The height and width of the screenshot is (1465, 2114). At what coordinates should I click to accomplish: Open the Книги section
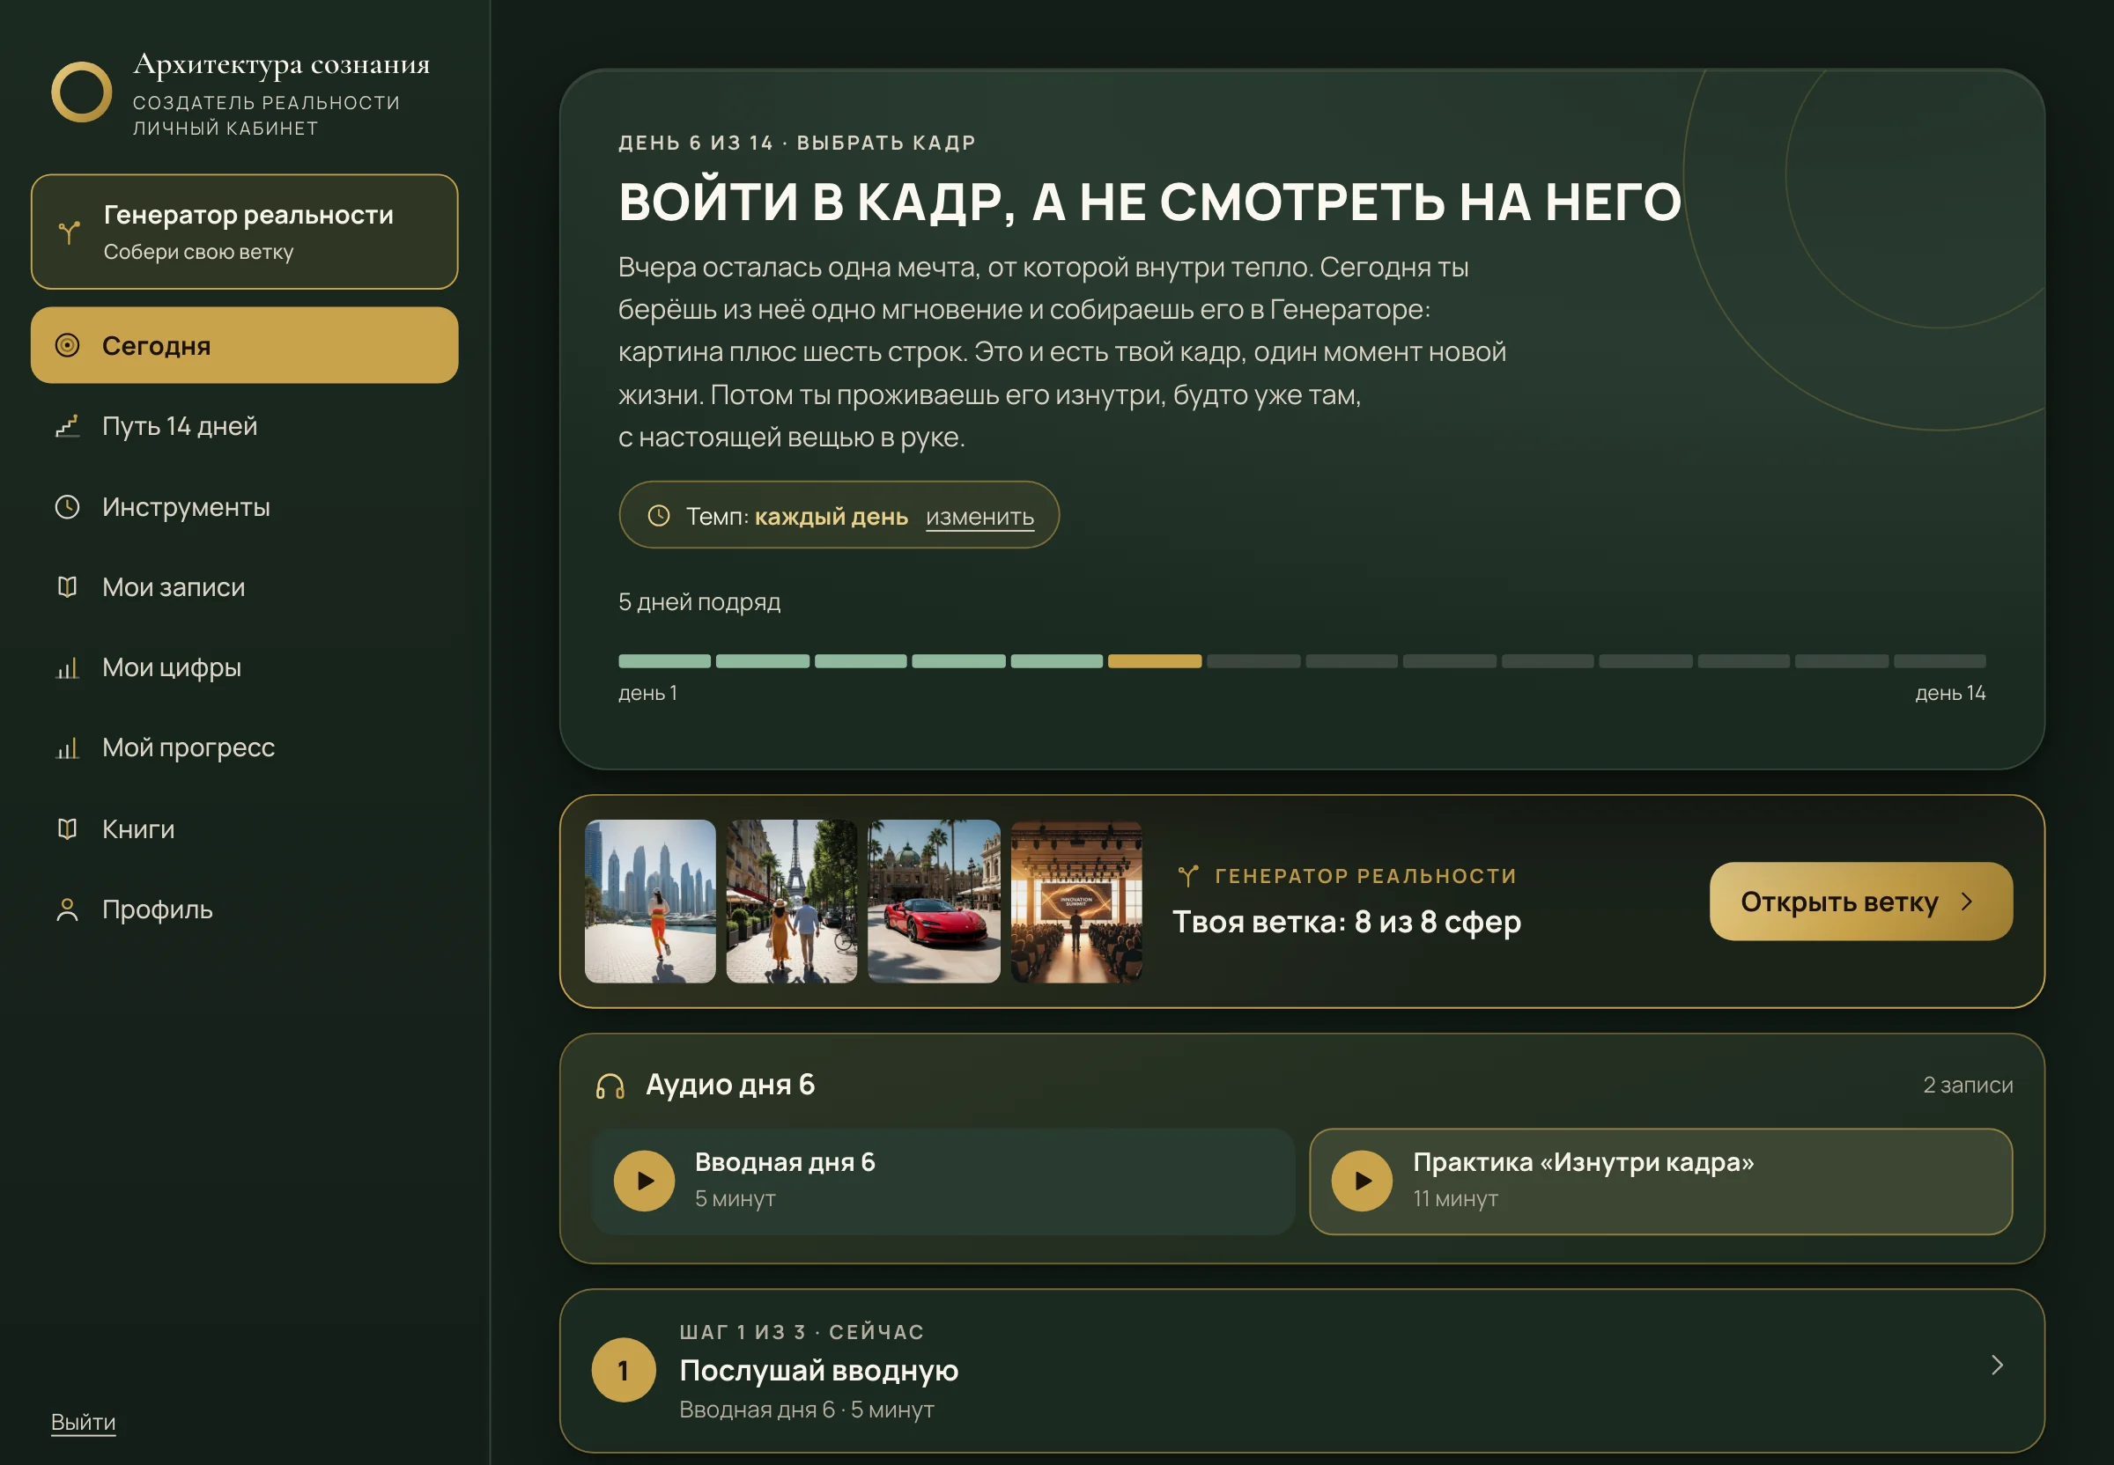(244, 828)
